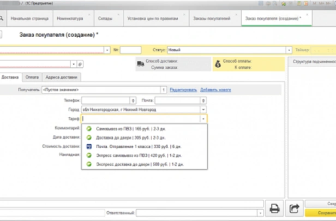Open the Город dropdown arrow
The width and height of the screenshot is (336, 221).
203,109
